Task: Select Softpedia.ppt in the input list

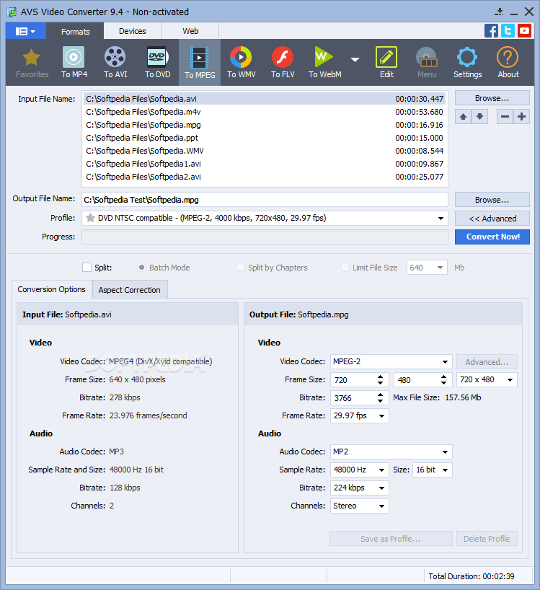Action: click(x=265, y=138)
